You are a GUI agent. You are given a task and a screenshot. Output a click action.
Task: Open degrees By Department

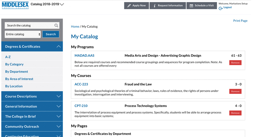pyautogui.click(x=17, y=72)
